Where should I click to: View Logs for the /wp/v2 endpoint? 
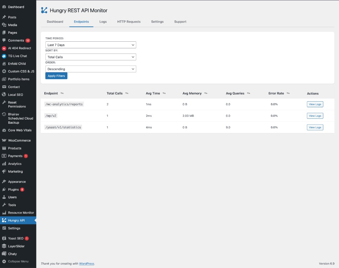coord(315,115)
